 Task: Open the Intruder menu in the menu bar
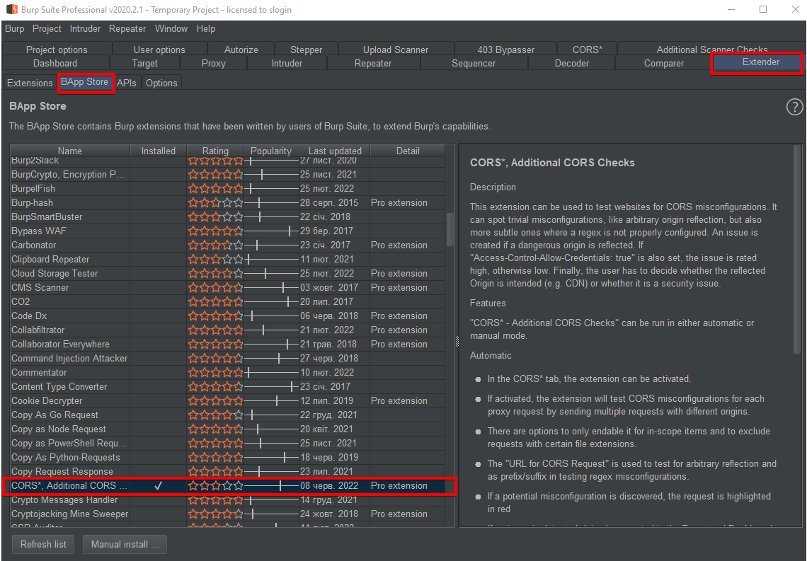pos(85,29)
